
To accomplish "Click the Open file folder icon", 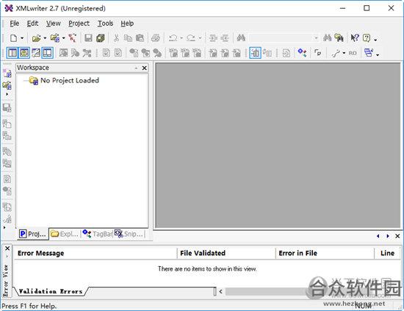I will point(36,38).
